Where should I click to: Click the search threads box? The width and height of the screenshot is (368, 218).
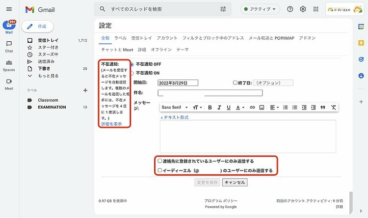(x=162, y=9)
